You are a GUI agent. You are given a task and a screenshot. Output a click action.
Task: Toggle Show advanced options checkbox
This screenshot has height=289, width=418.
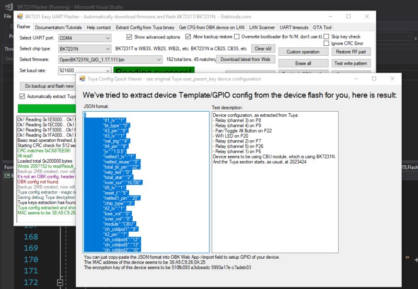pyautogui.click(x=129, y=37)
